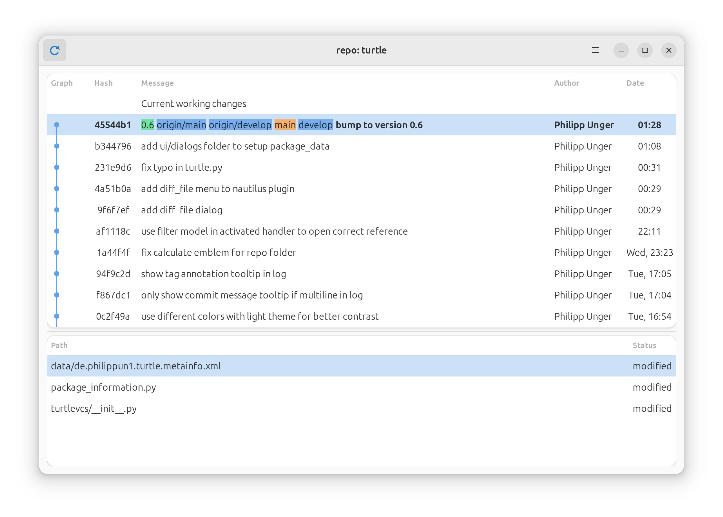Viewport: 723px width, 517px height.
Task: Close the turtle log window
Action: [669, 50]
